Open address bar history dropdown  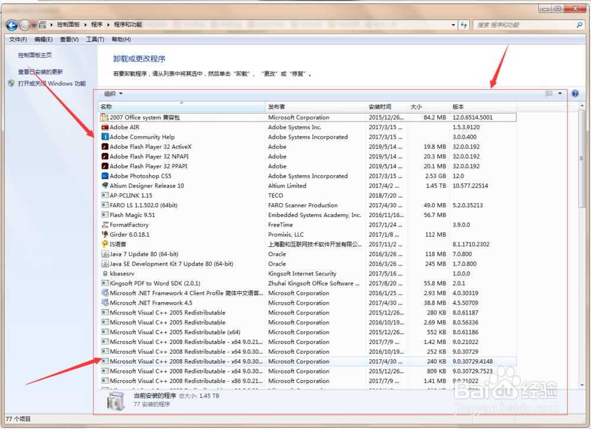(453, 25)
